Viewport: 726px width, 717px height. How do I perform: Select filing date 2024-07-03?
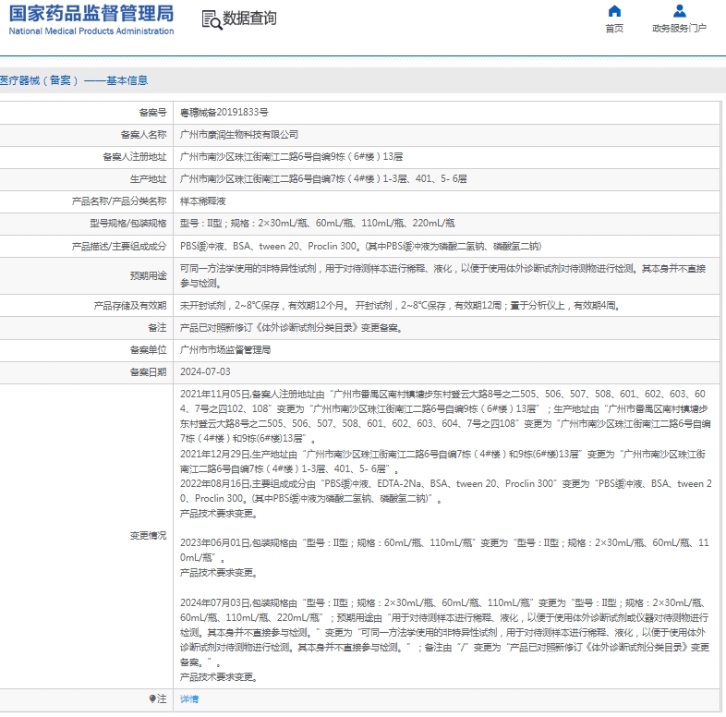click(205, 372)
